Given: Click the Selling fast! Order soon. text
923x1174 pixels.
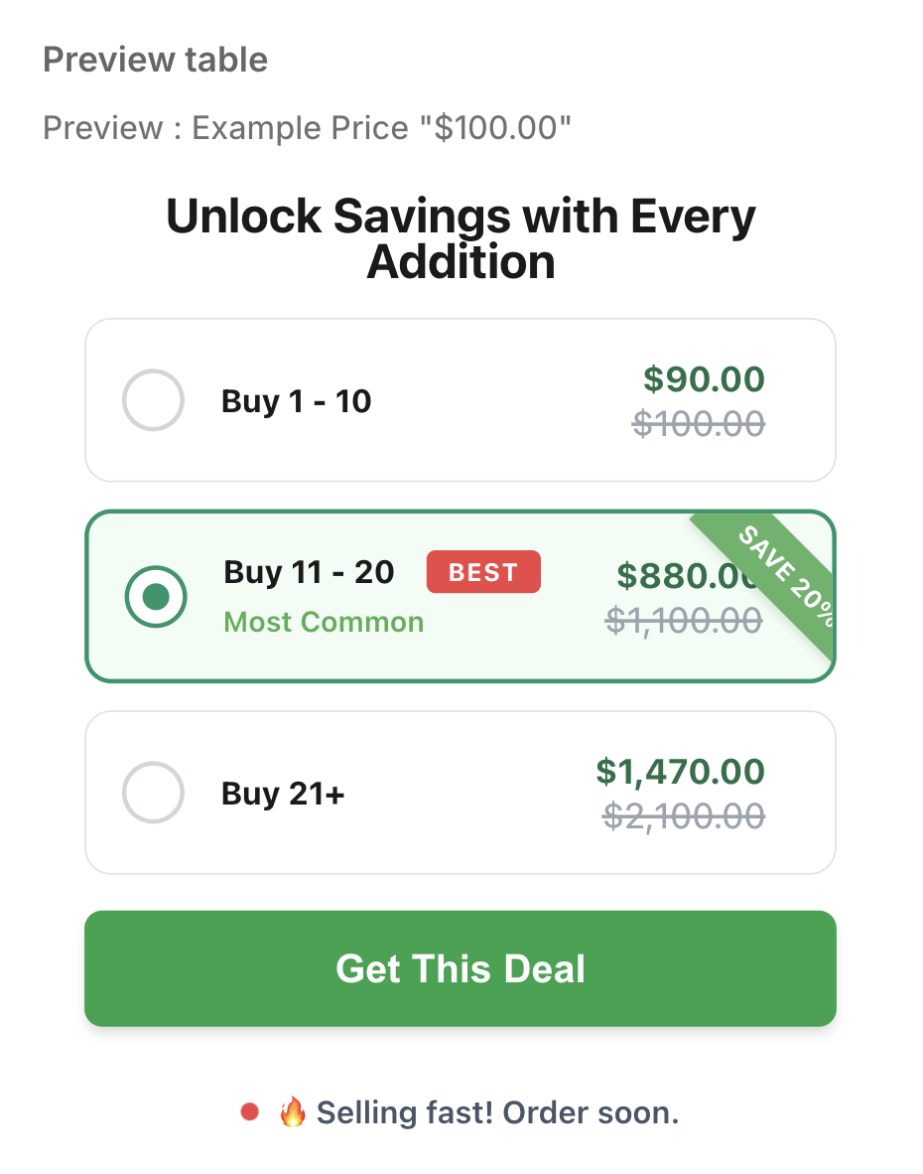Looking at the screenshot, I should pyautogui.click(x=497, y=1112).
